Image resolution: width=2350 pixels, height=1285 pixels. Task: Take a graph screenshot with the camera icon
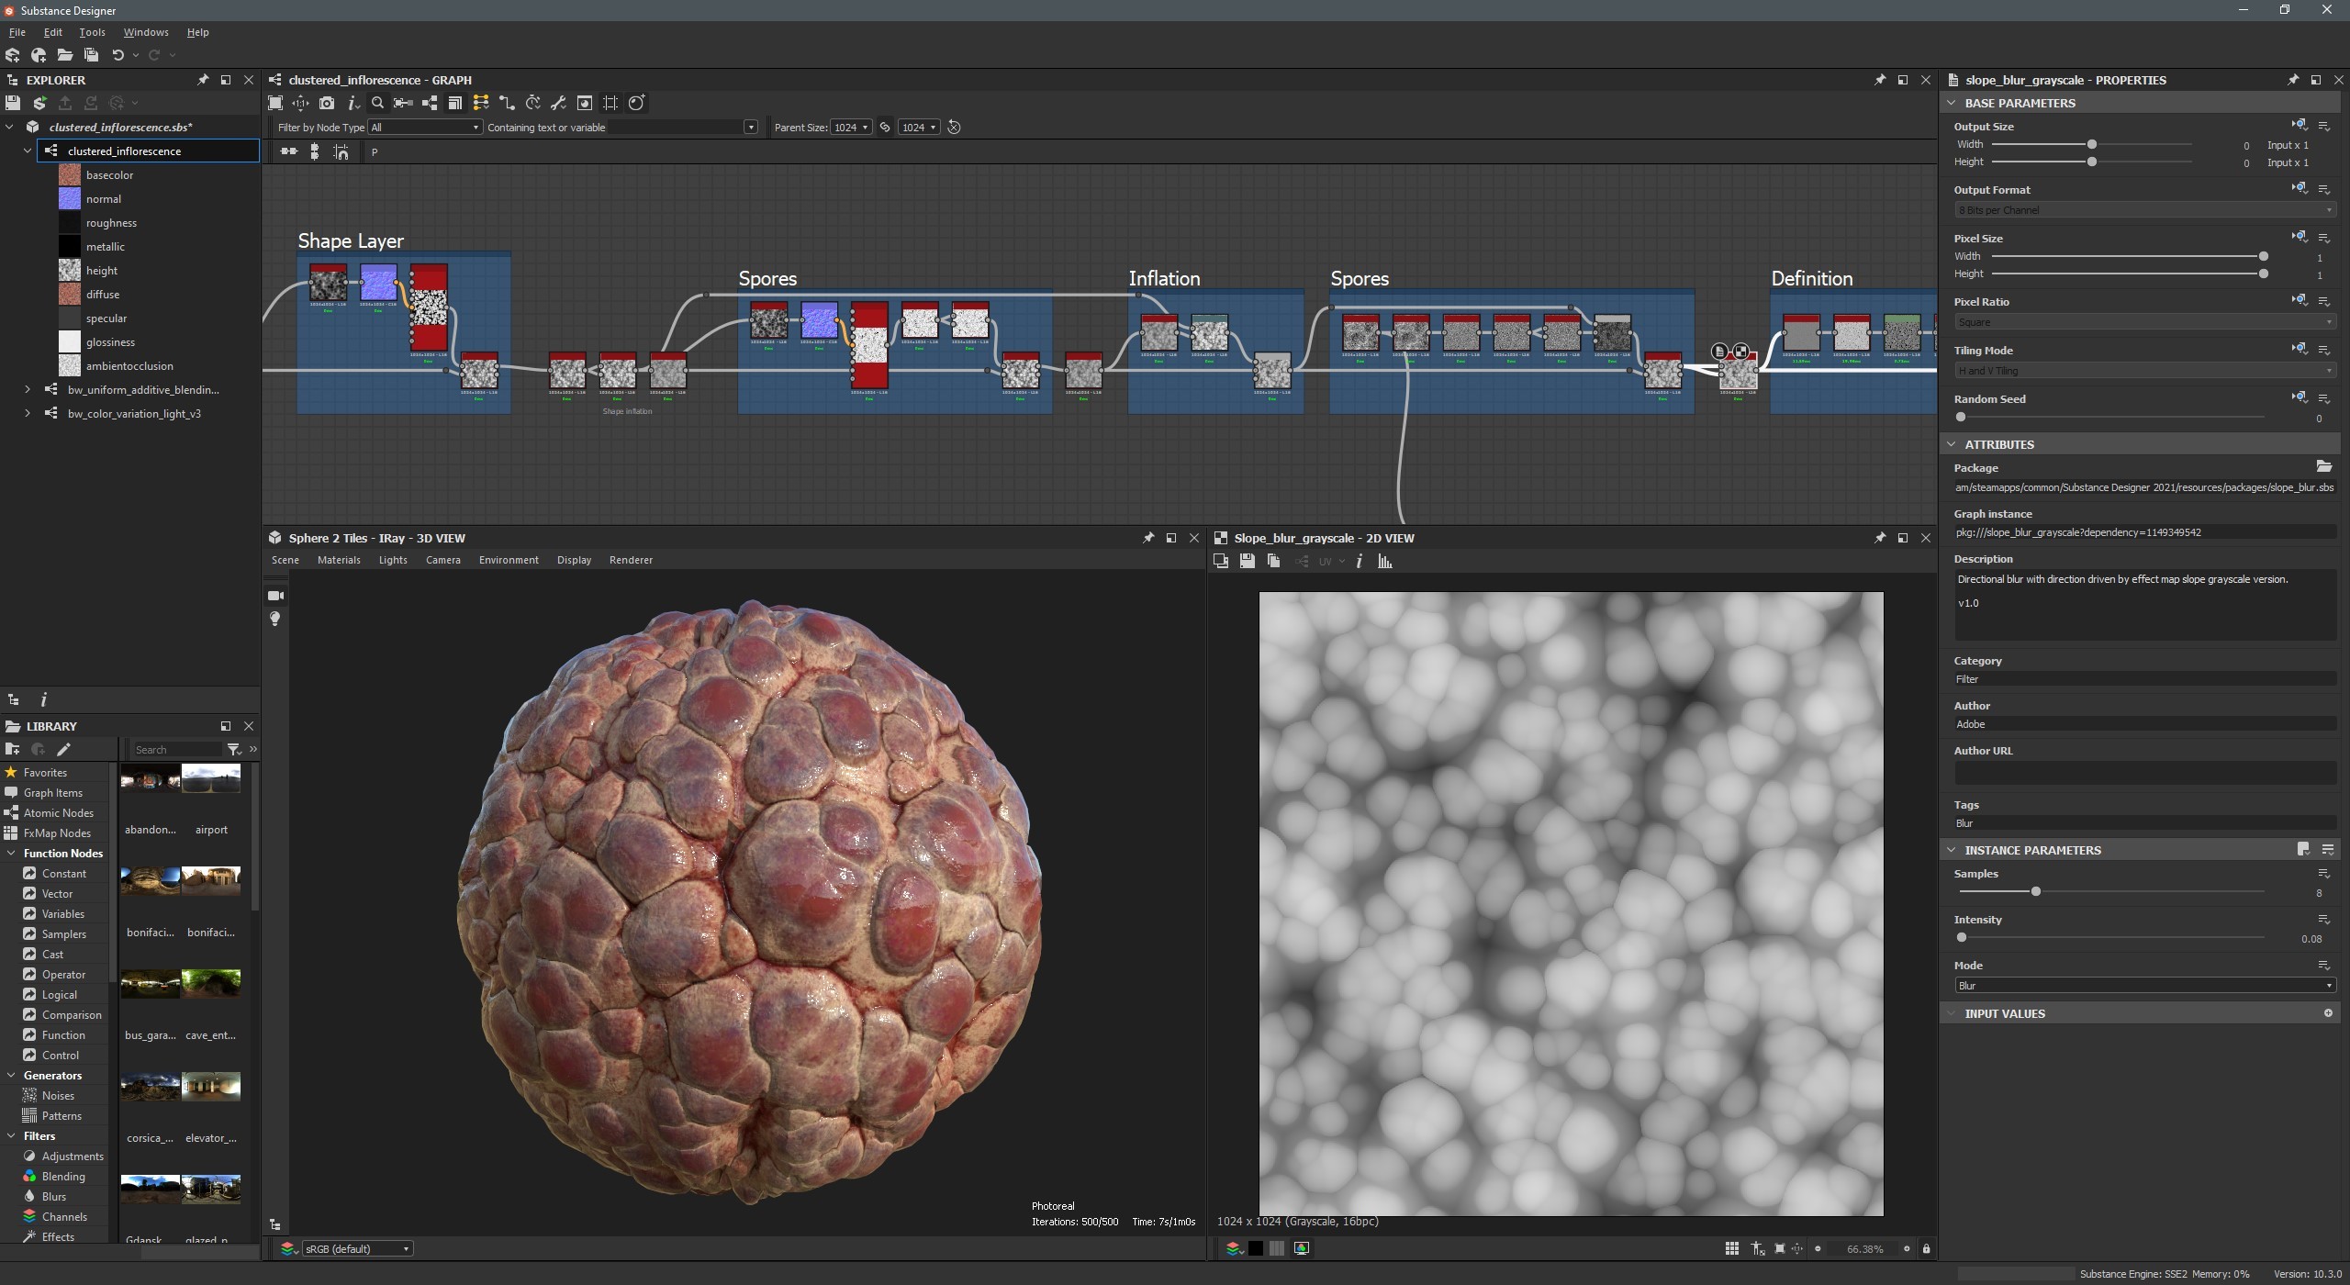pos(327,103)
